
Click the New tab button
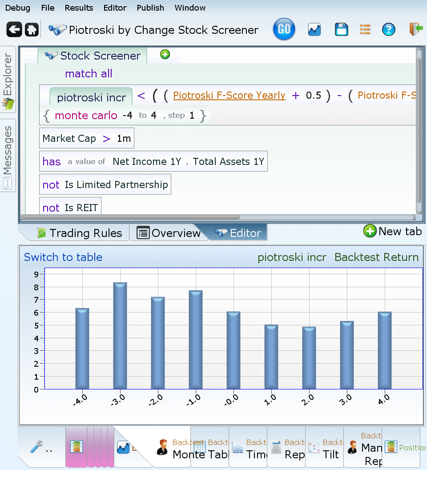click(x=393, y=231)
